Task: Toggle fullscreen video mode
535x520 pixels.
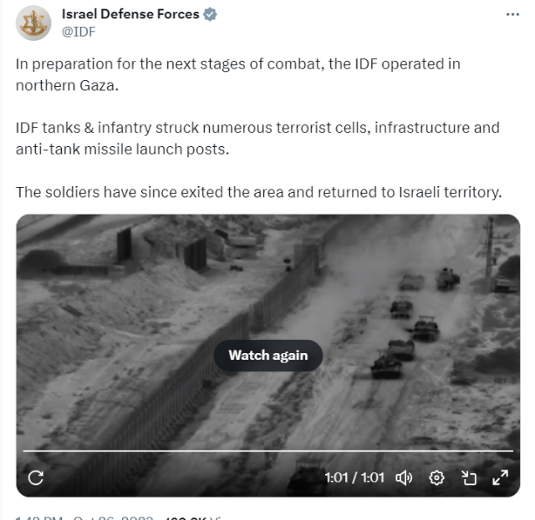Action: (x=501, y=477)
